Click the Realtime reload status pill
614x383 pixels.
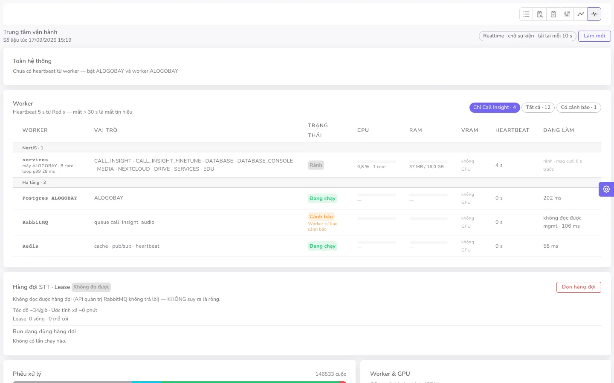pos(527,36)
